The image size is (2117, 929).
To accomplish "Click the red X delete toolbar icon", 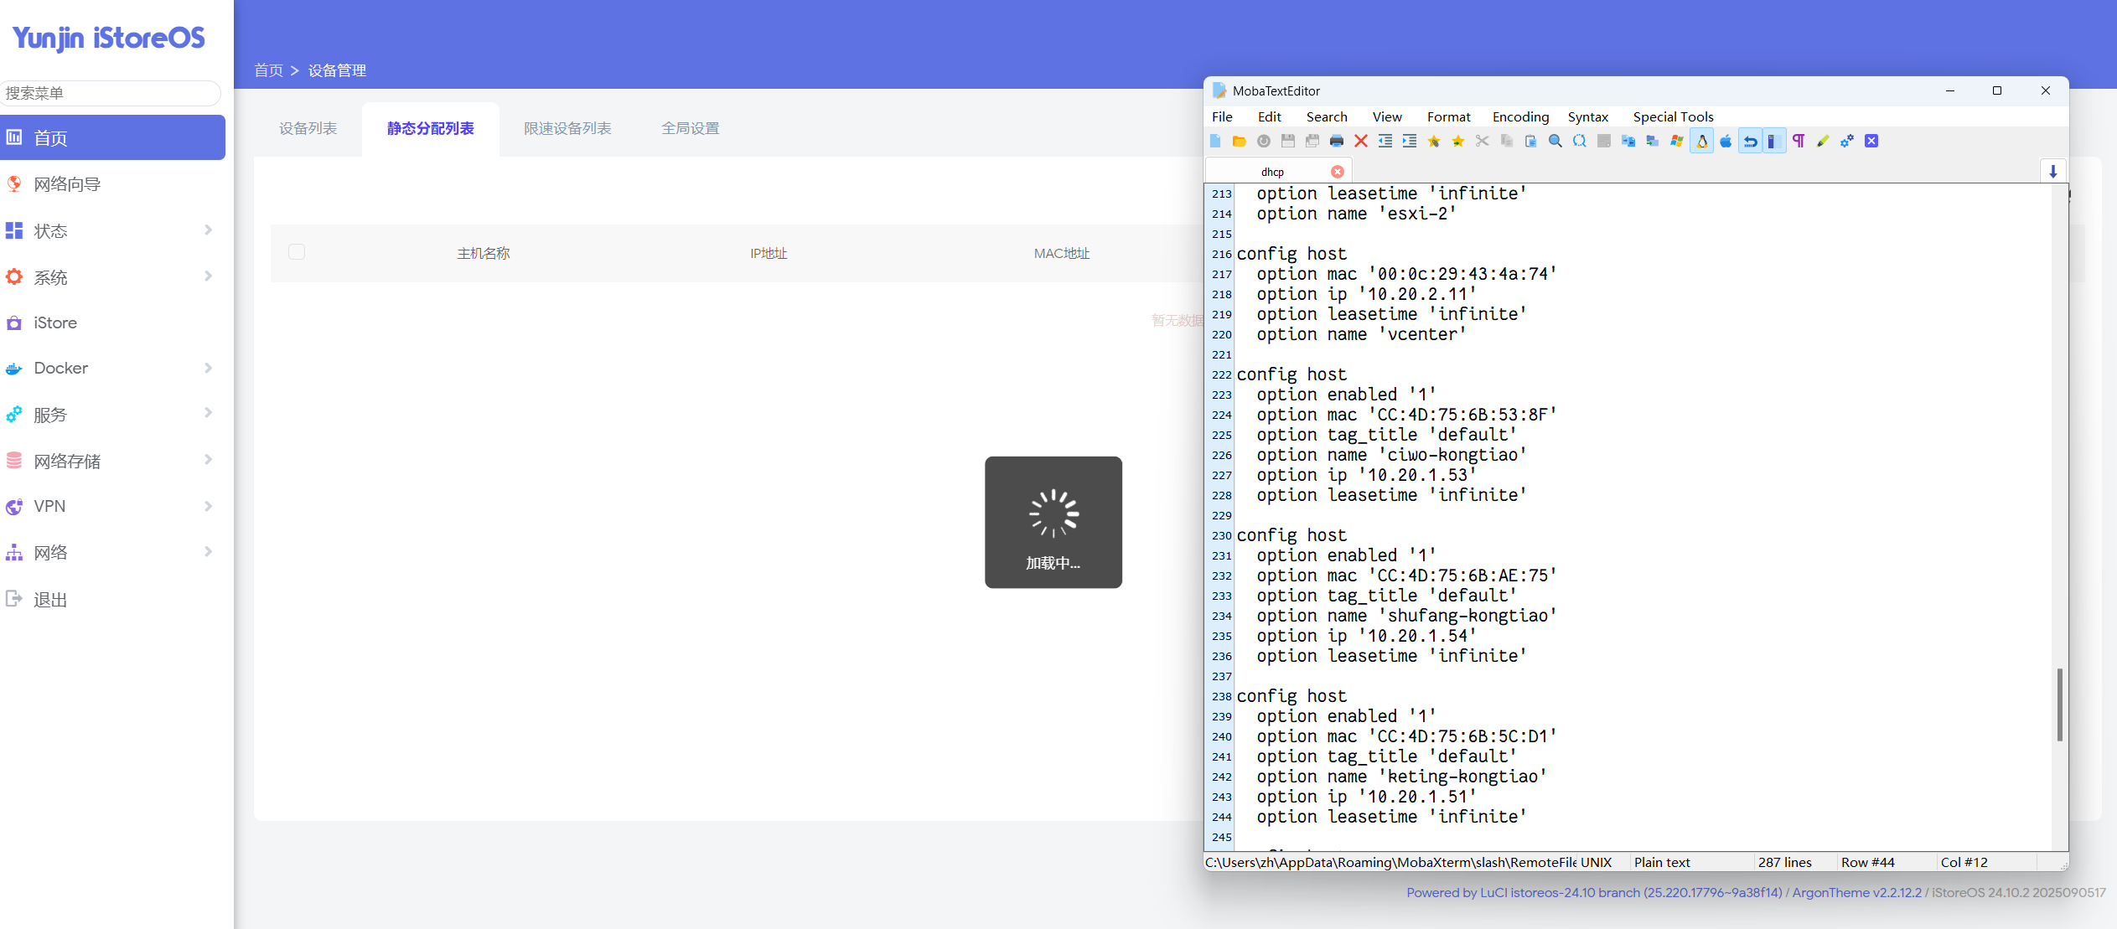I will pyautogui.click(x=1360, y=141).
